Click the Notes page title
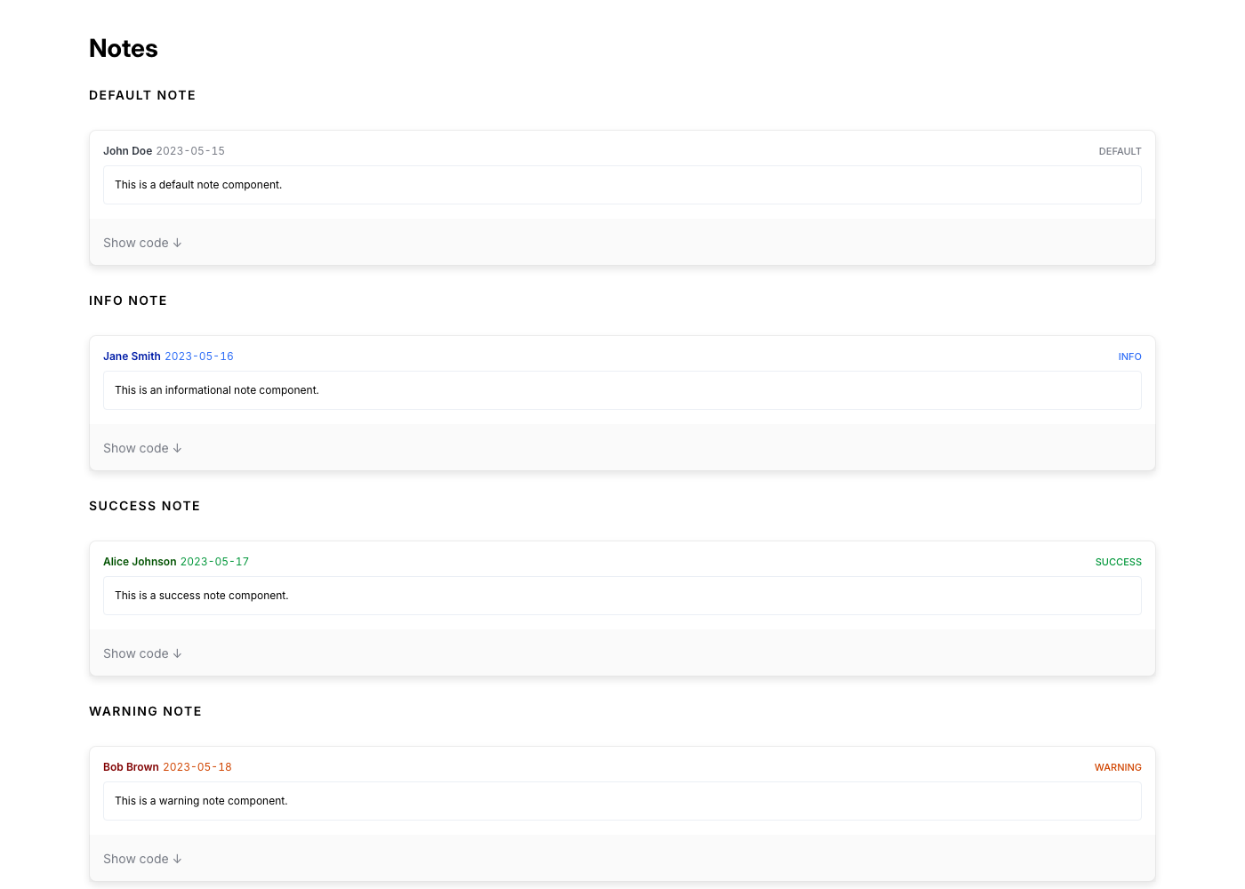This screenshot has width=1245, height=889. click(124, 49)
